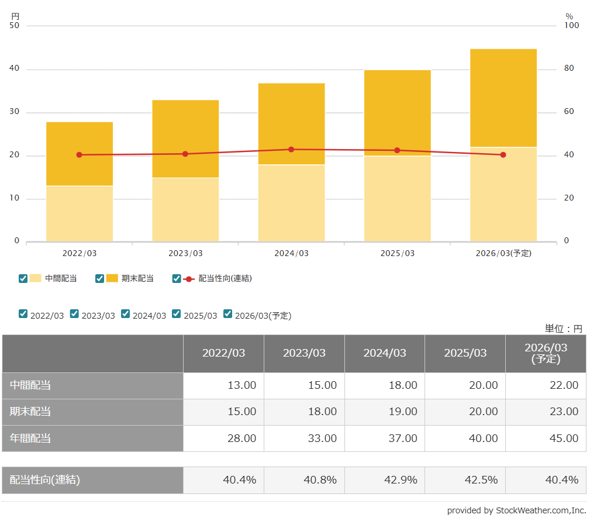Click the light yellow 中間配当 legend swatch

tap(36, 278)
